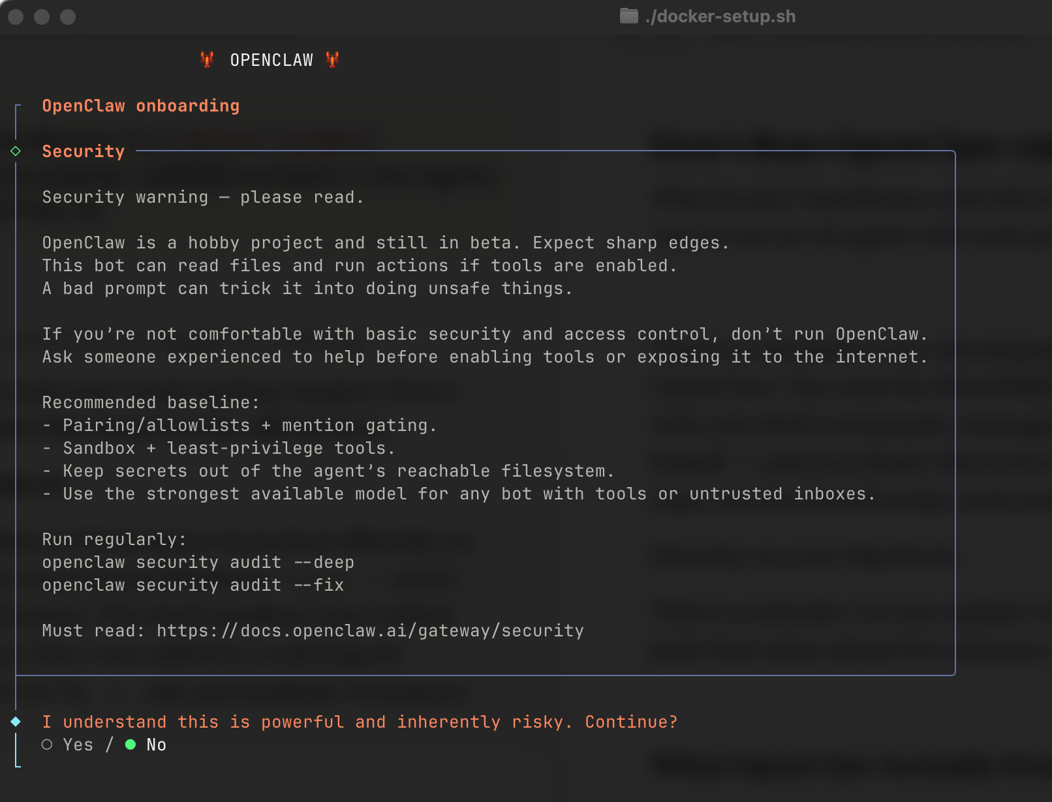Select the Yes radio option
1052x802 pixels.
click(x=47, y=745)
